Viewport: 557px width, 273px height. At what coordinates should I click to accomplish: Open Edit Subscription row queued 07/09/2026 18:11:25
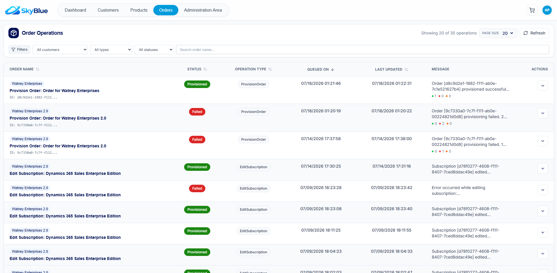pyautogui.click(x=65, y=237)
